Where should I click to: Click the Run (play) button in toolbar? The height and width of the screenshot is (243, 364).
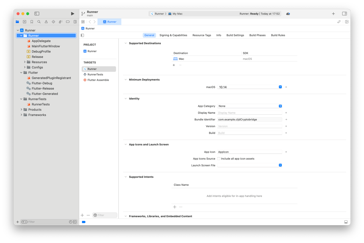coord(72,14)
